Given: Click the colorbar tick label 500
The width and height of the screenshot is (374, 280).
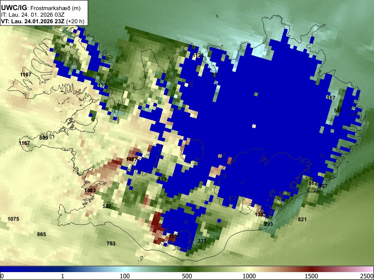Looking at the screenshot, I should (x=187, y=276).
